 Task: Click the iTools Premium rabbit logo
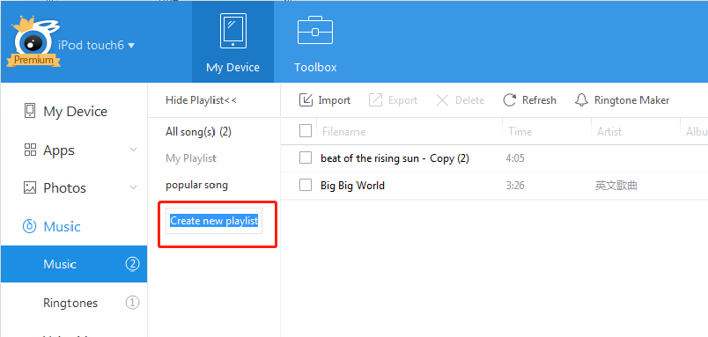click(33, 43)
